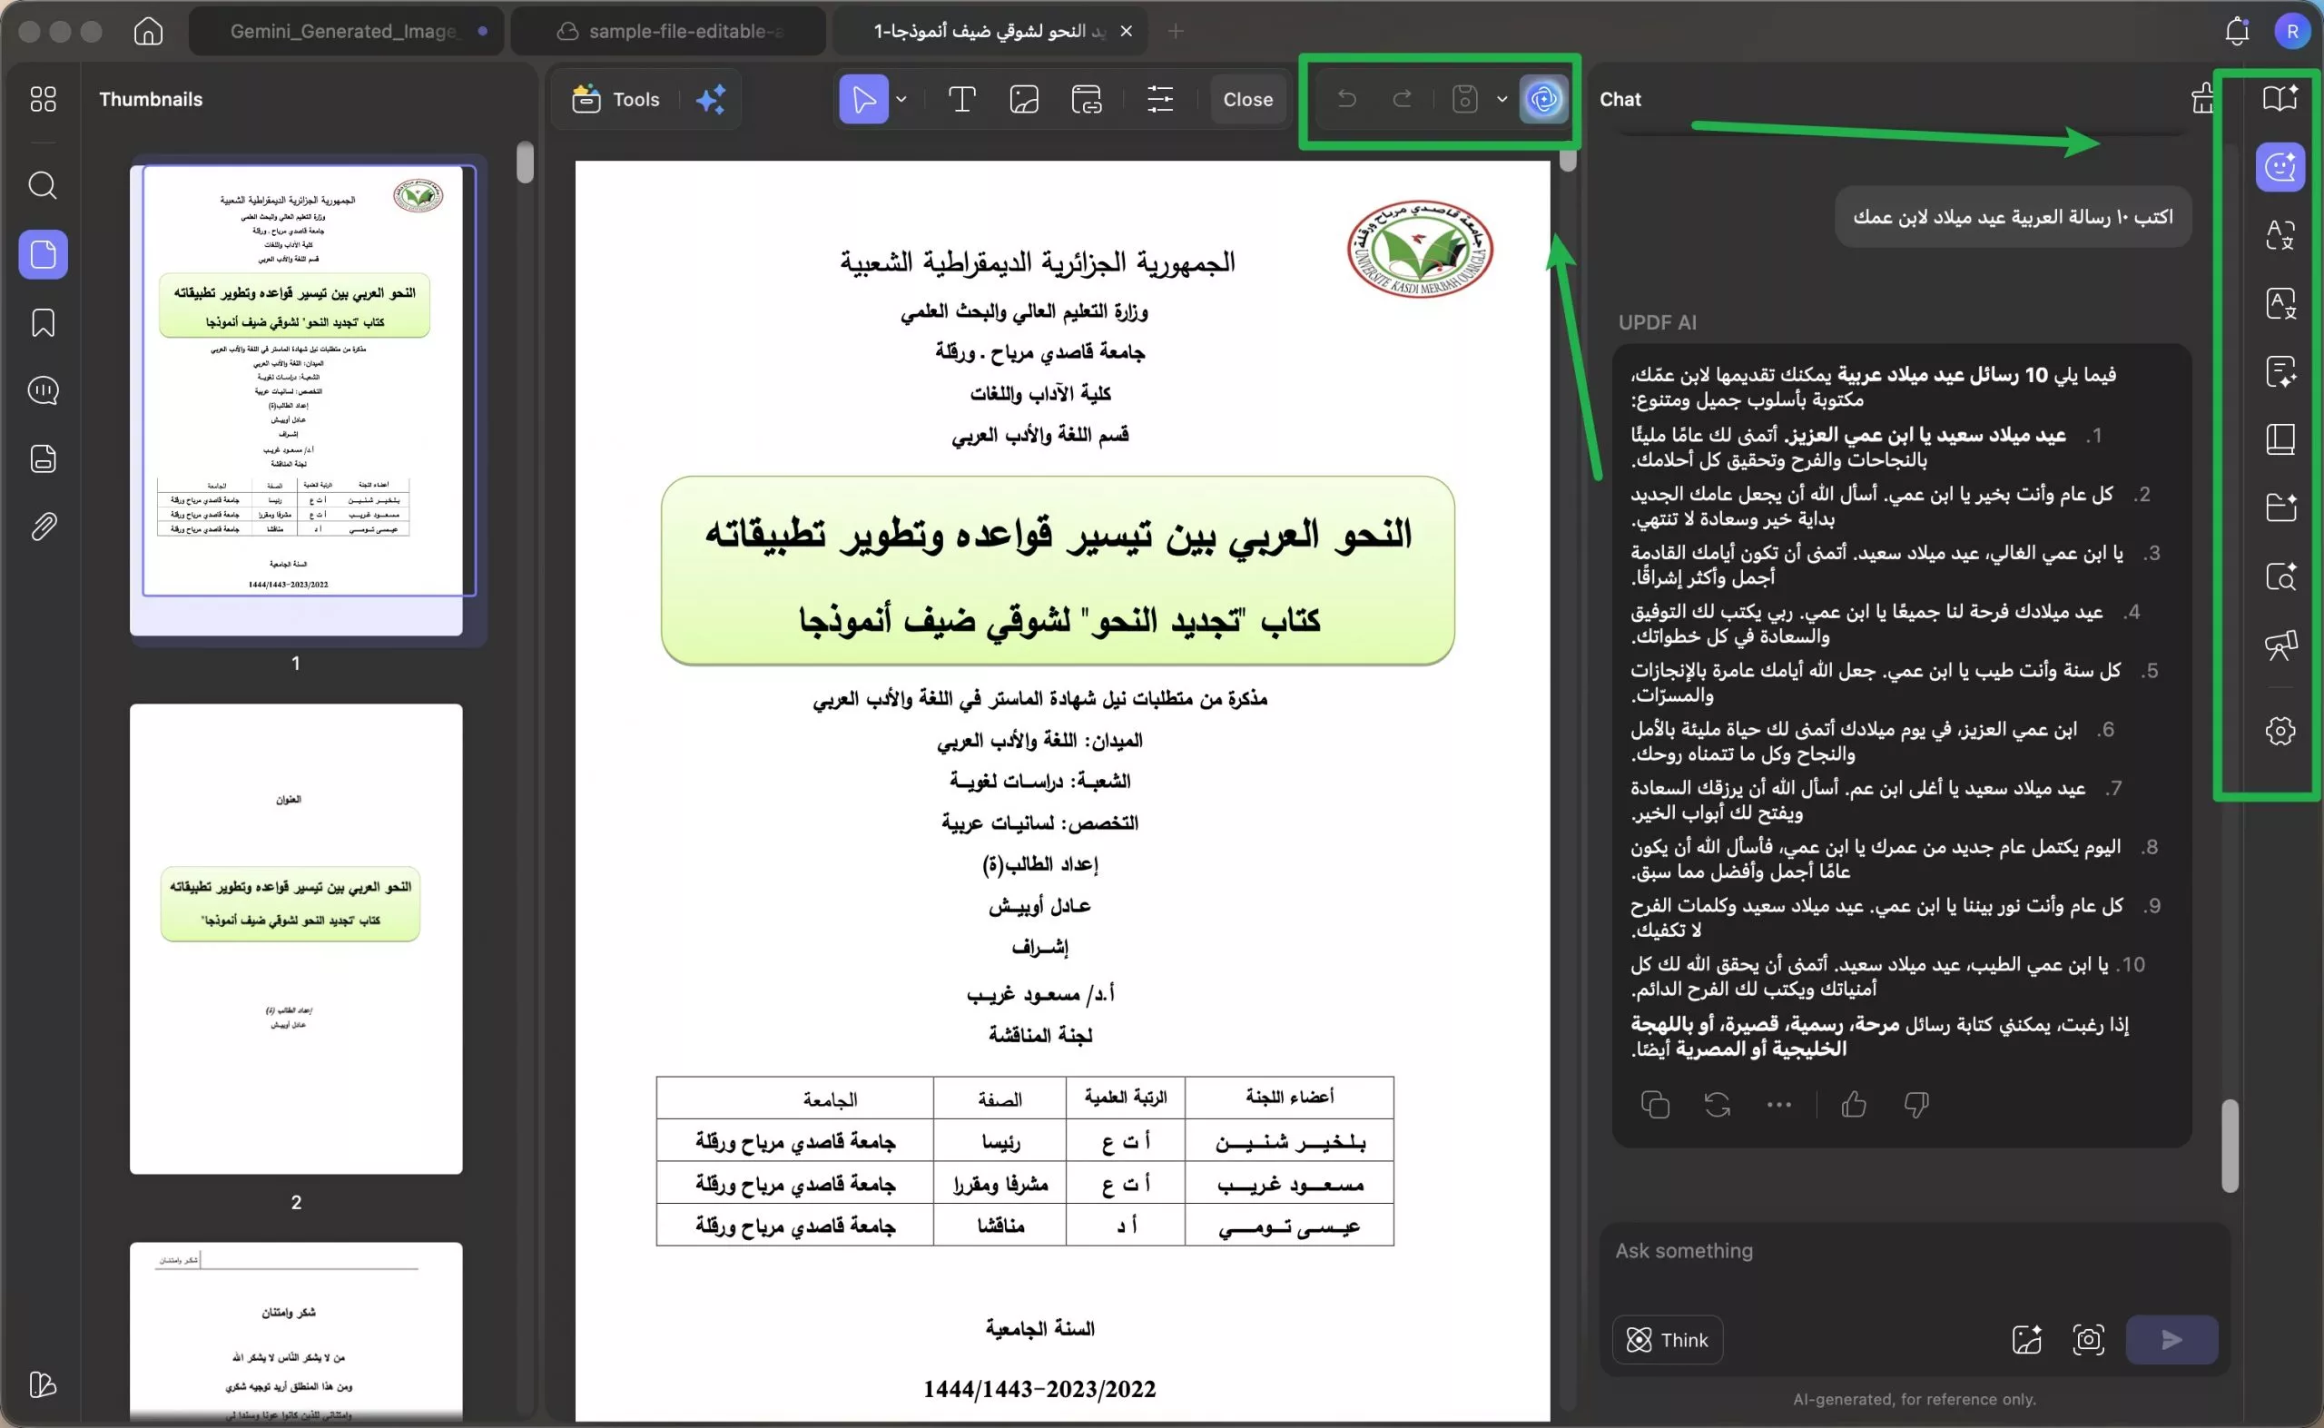Open the attachments paperclip panel

(43, 526)
